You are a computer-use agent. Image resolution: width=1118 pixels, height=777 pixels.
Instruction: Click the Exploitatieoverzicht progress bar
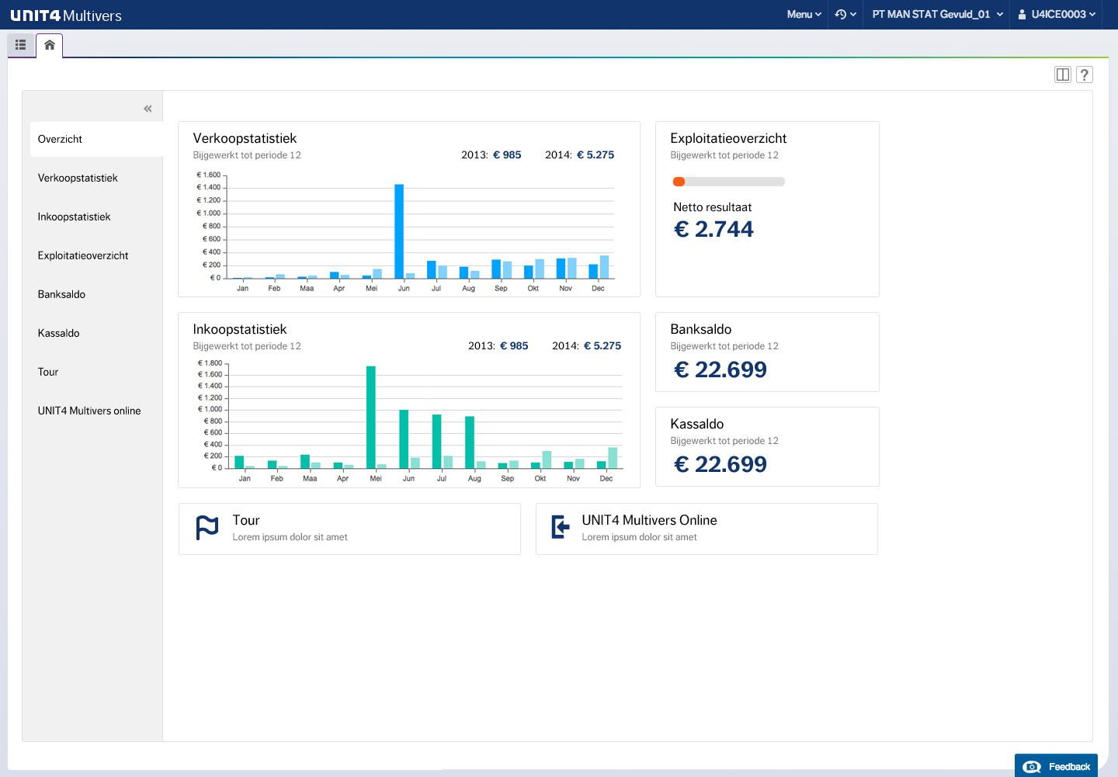[x=728, y=182]
